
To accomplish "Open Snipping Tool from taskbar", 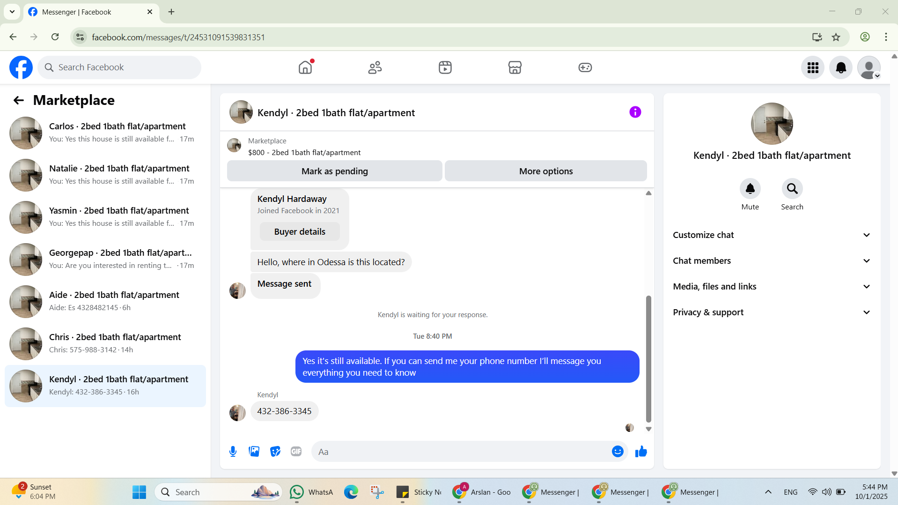I will point(377,492).
